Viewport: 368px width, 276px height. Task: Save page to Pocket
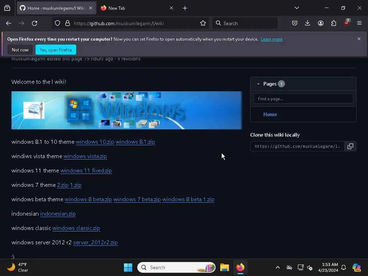point(295,23)
